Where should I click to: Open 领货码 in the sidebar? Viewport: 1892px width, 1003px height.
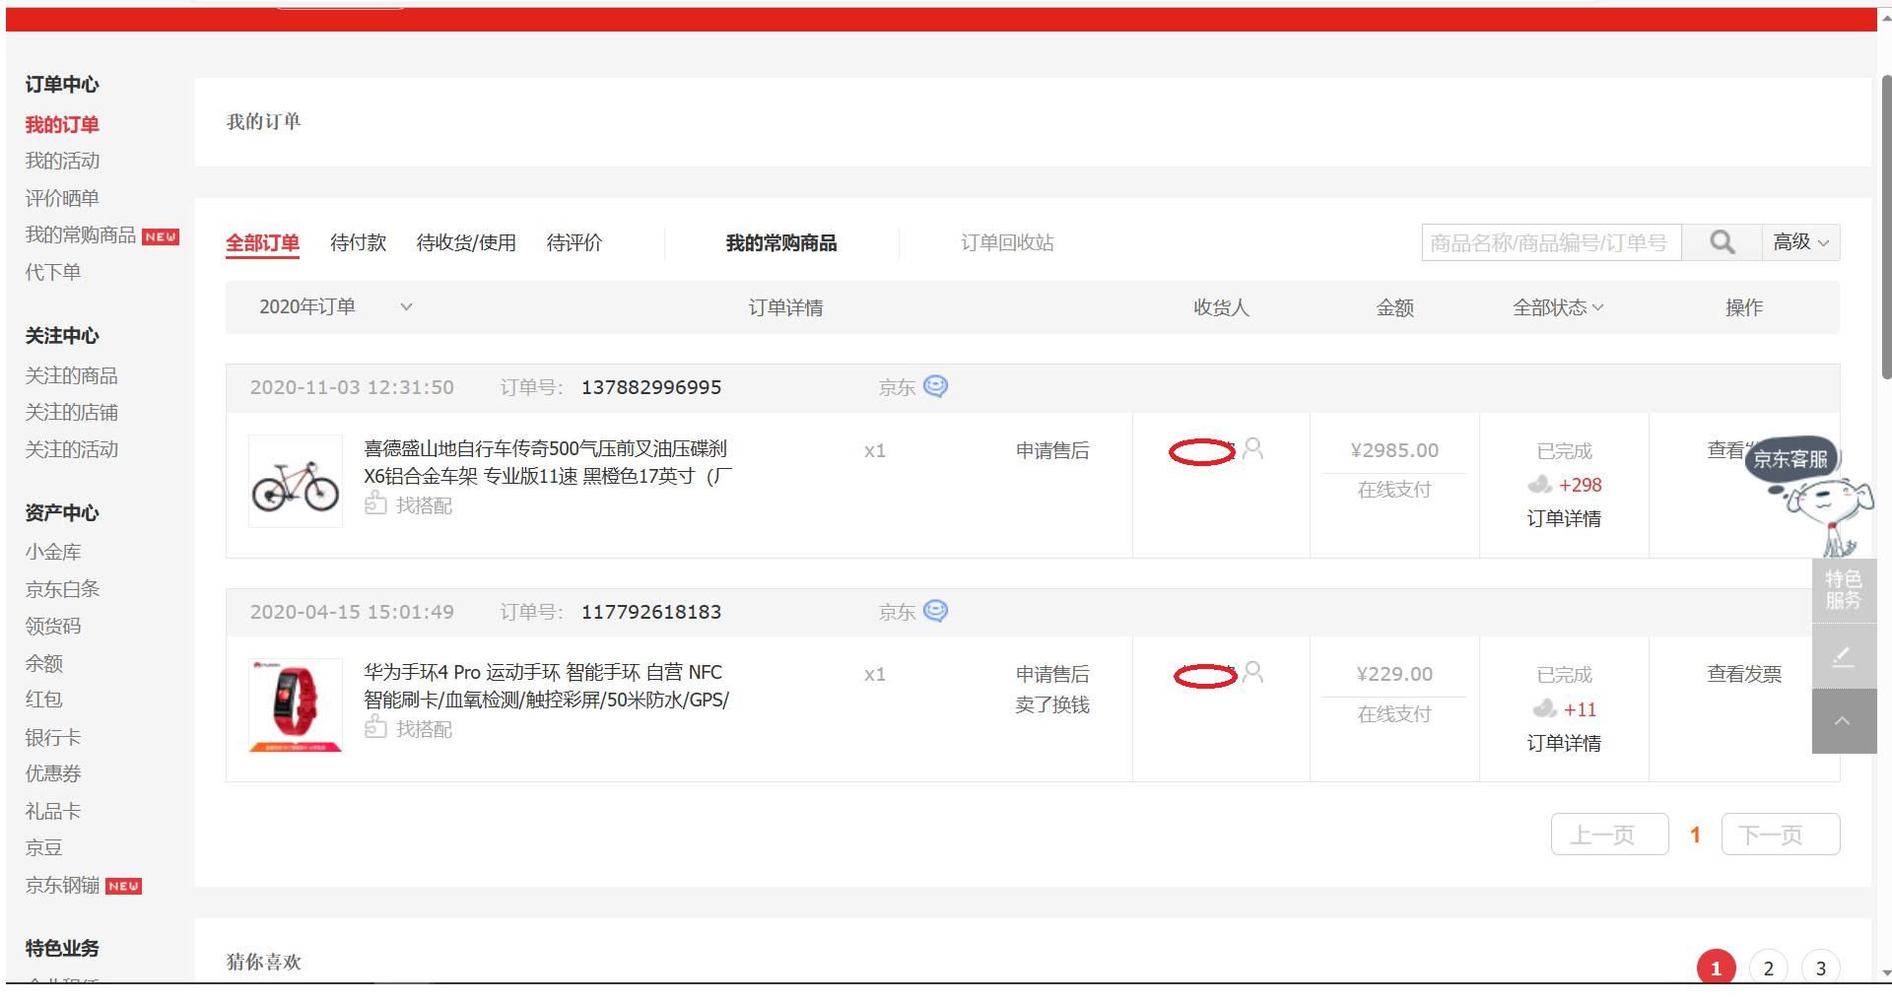pos(53,626)
